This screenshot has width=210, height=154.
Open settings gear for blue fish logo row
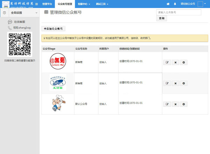coord(184,83)
